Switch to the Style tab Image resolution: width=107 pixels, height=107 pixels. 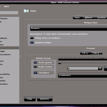pos(78,17)
